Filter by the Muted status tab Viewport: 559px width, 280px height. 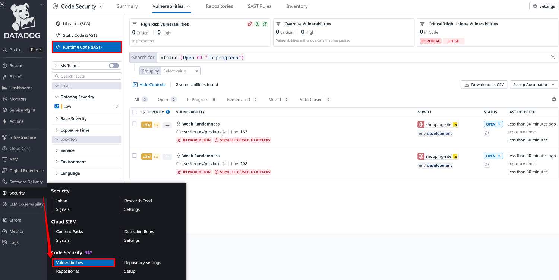click(x=278, y=100)
